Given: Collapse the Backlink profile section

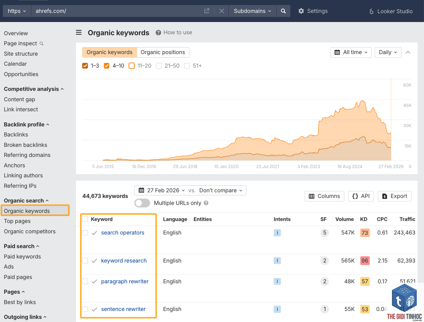Looking at the screenshot, I should click(27, 125).
